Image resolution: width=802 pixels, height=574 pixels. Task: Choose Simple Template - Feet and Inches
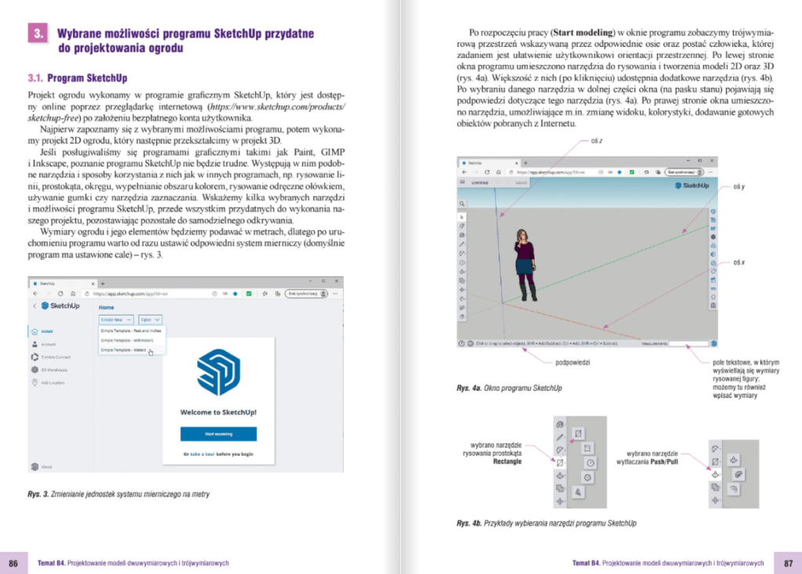click(x=131, y=331)
